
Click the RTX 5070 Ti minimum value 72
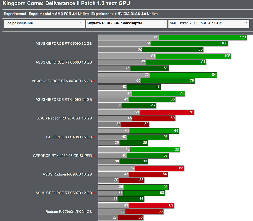(147, 75)
